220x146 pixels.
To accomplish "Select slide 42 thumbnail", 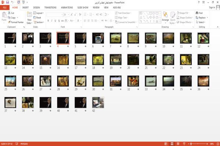I will [x=98, y=103].
